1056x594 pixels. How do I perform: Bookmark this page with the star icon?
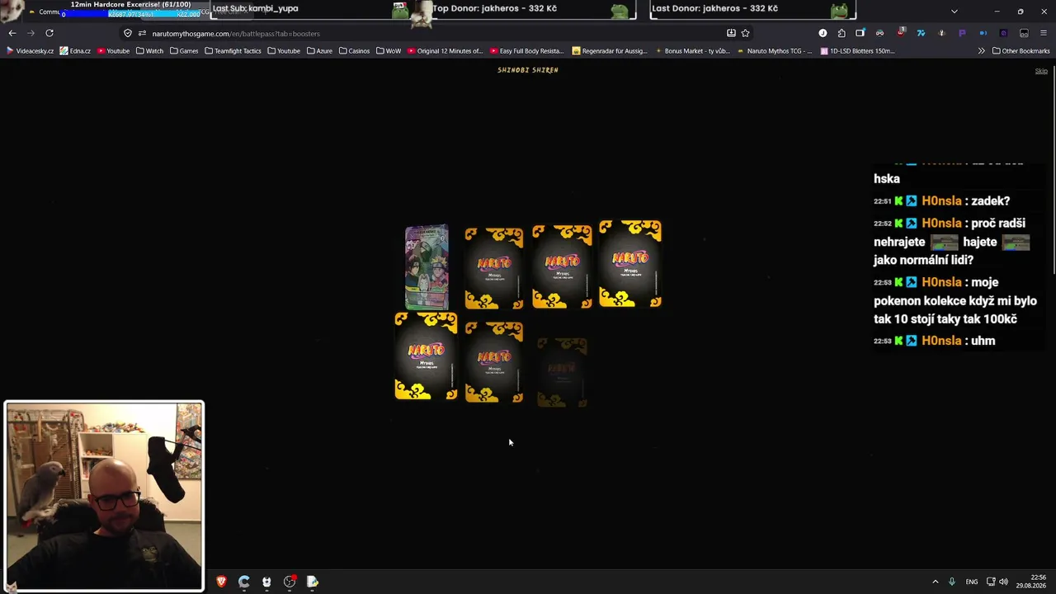pyautogui.click(x=745, y=33)
